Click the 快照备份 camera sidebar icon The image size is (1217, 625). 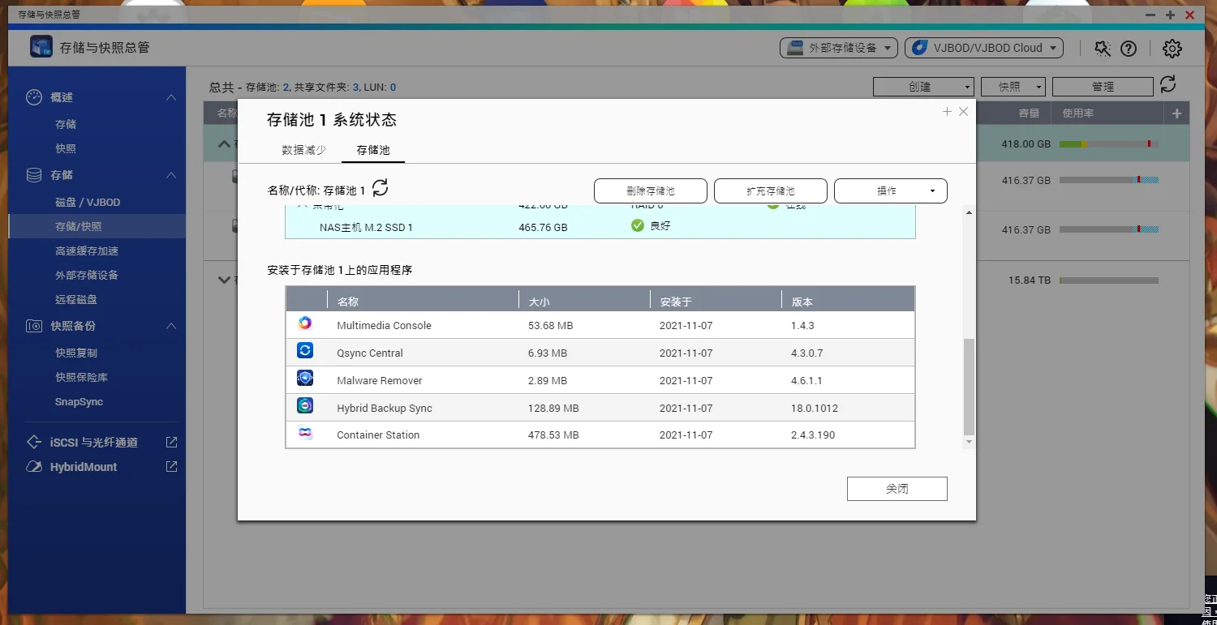coord(34,326)
